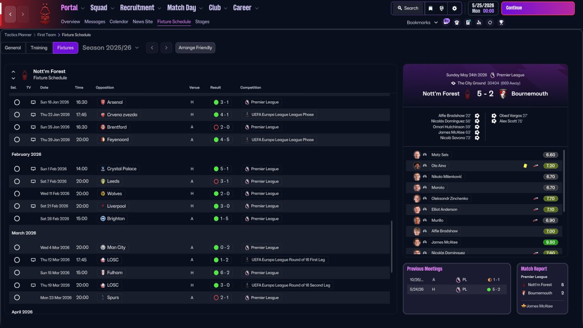Switch to the Overview tab

tap(70, 22)
